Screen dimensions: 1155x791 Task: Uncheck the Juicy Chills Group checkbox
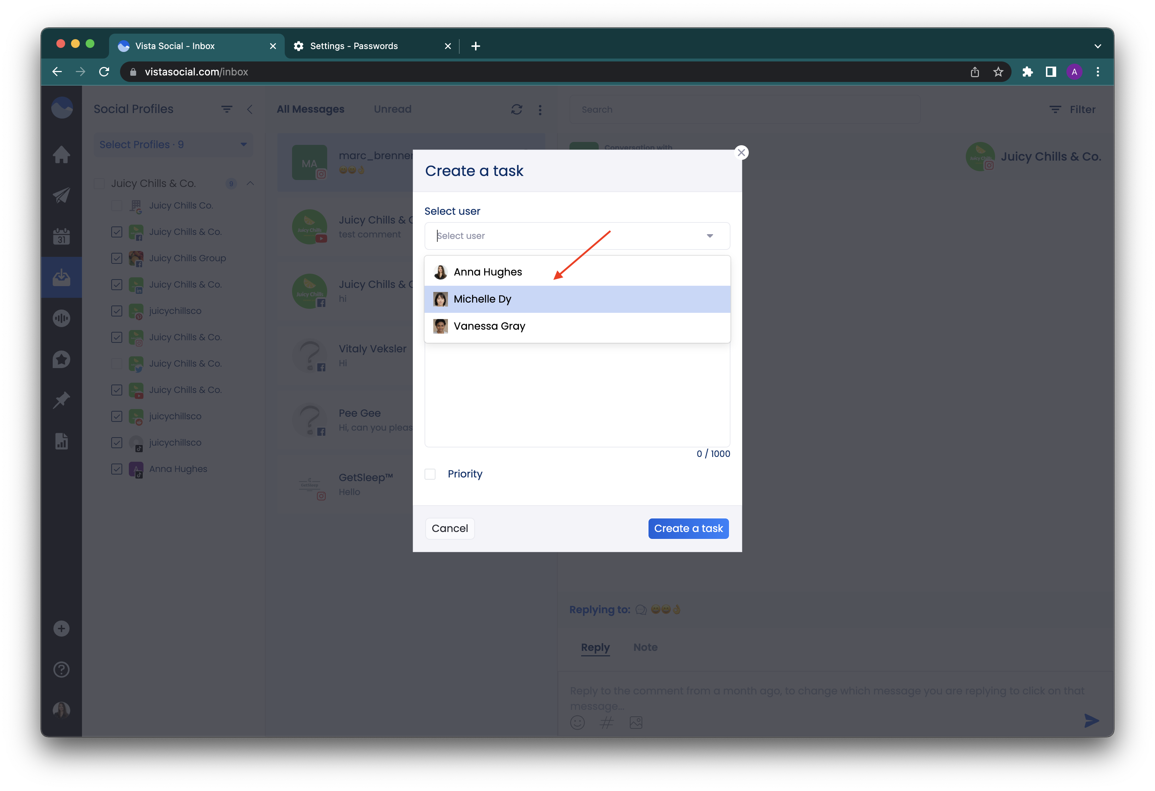coord(117,258)
